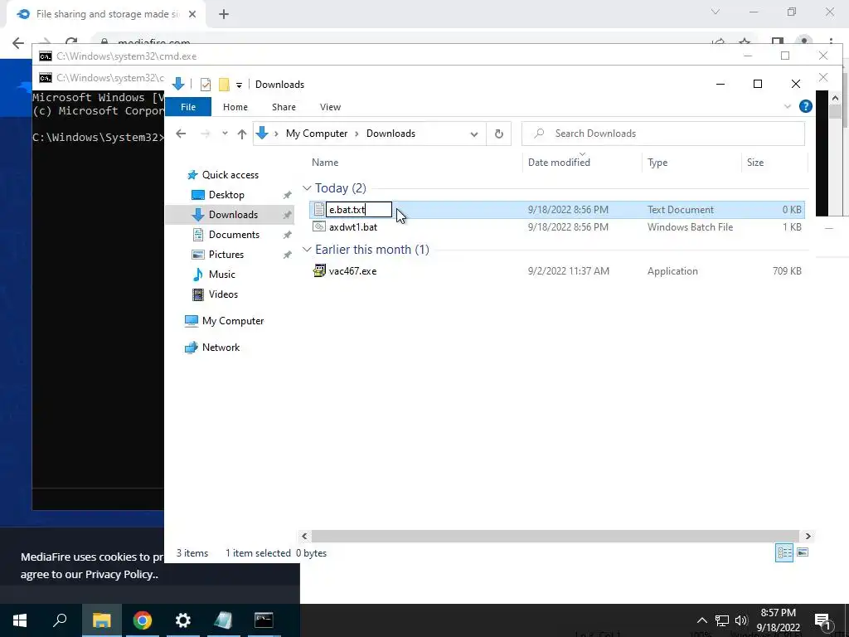Click My Computer in the address bar
849x637 pixels.
(x=317, y=134)
